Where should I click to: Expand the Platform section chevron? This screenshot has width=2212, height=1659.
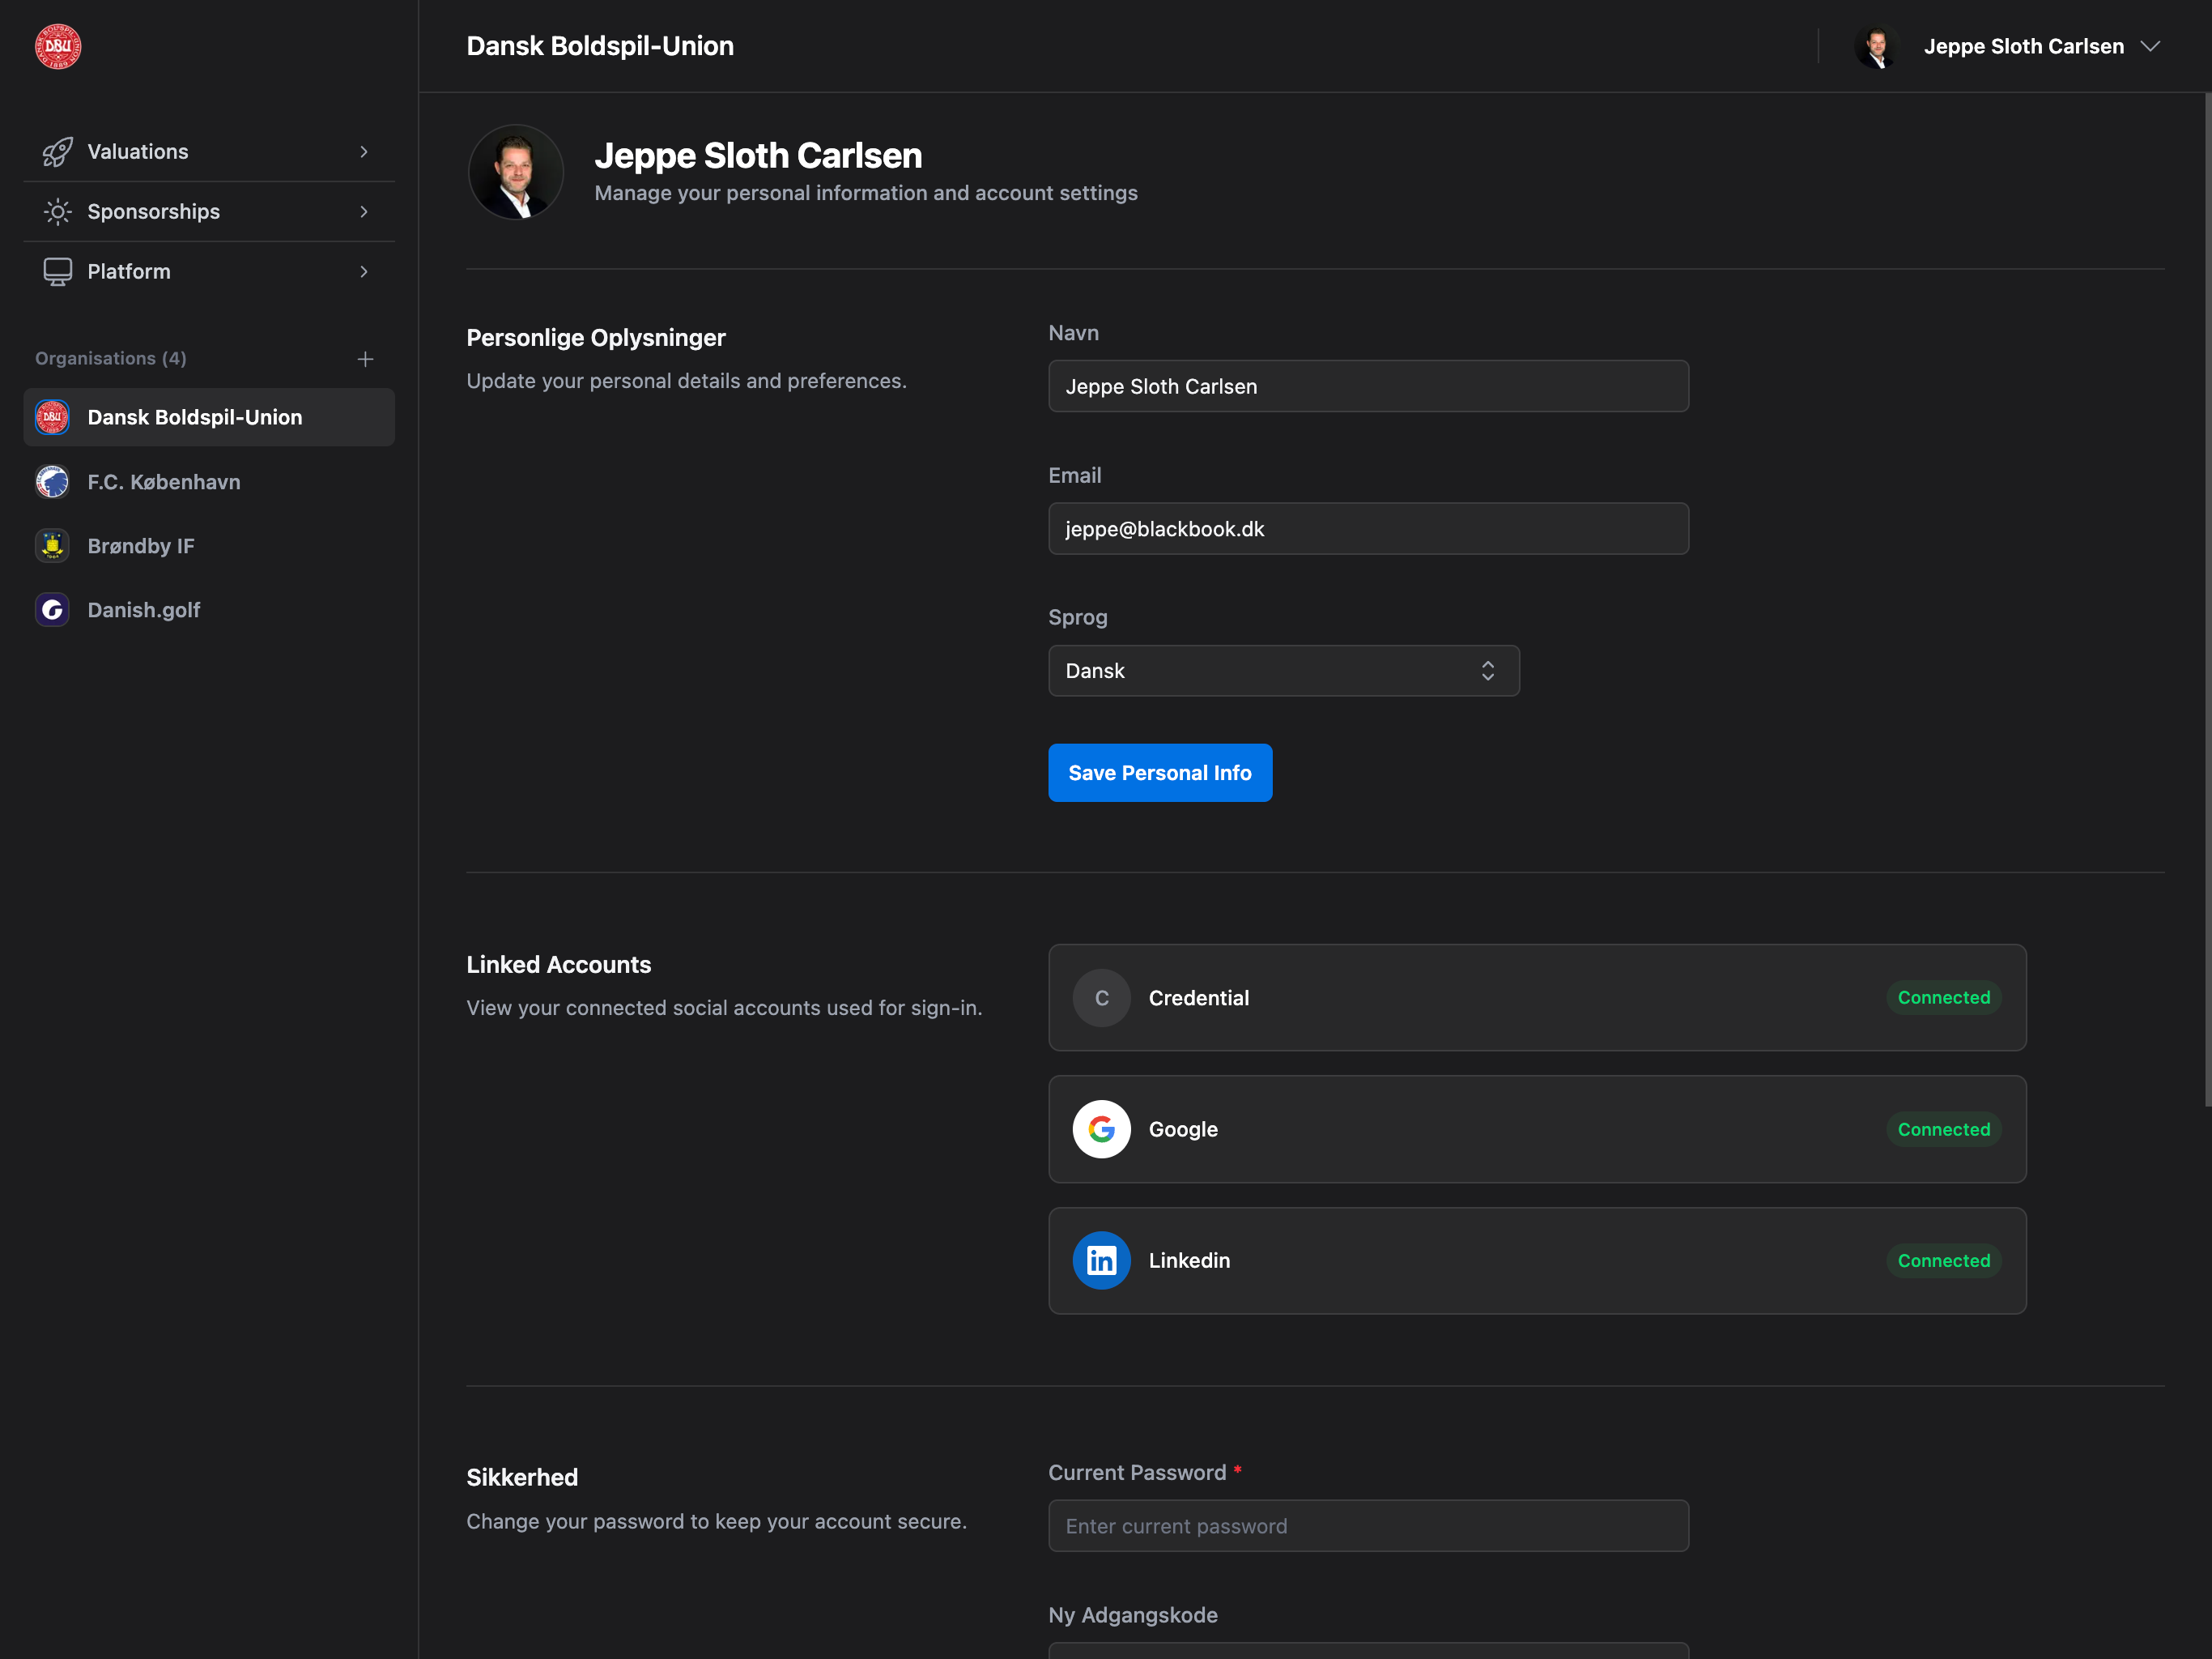point(364,271)
